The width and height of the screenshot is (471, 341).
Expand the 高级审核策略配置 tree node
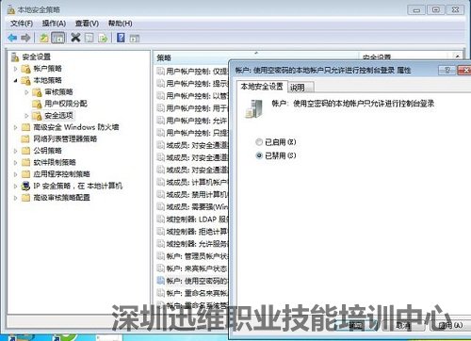point(16,198)
